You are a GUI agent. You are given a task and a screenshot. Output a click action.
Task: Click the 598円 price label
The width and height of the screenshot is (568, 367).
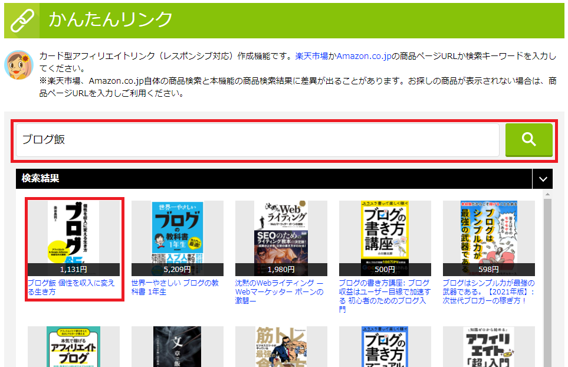[488, 270]
